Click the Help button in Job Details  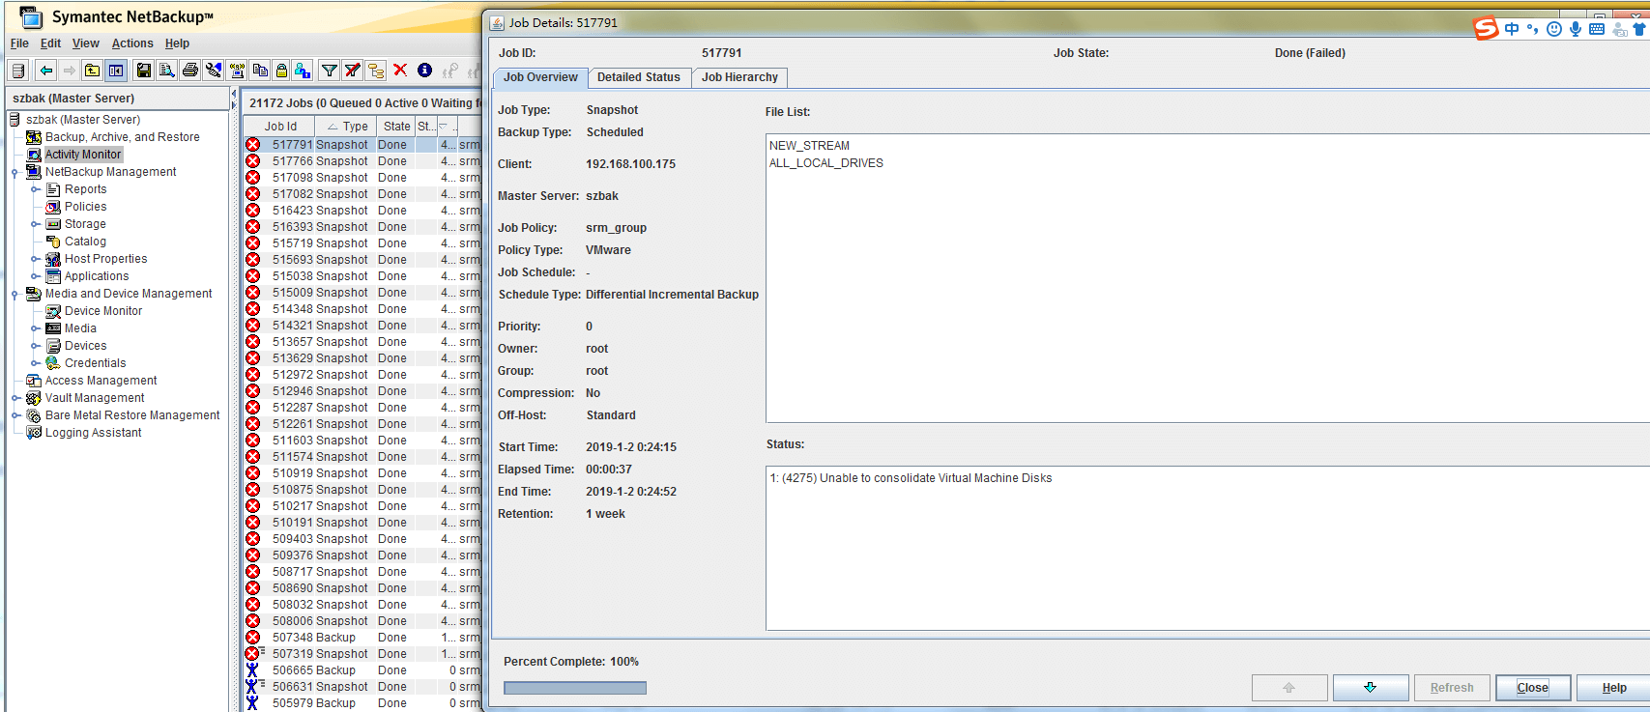(1613, 688)
